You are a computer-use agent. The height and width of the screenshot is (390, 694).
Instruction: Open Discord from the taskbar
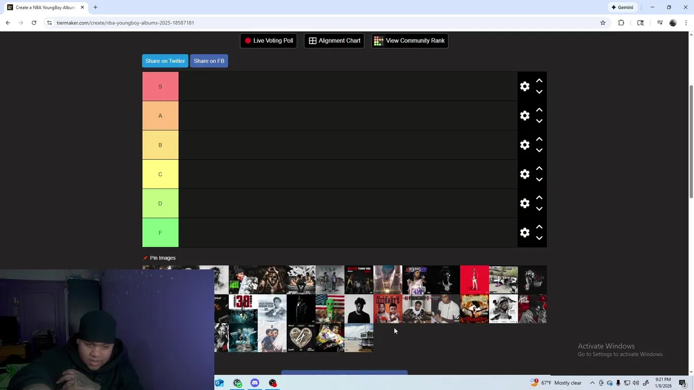255,383
